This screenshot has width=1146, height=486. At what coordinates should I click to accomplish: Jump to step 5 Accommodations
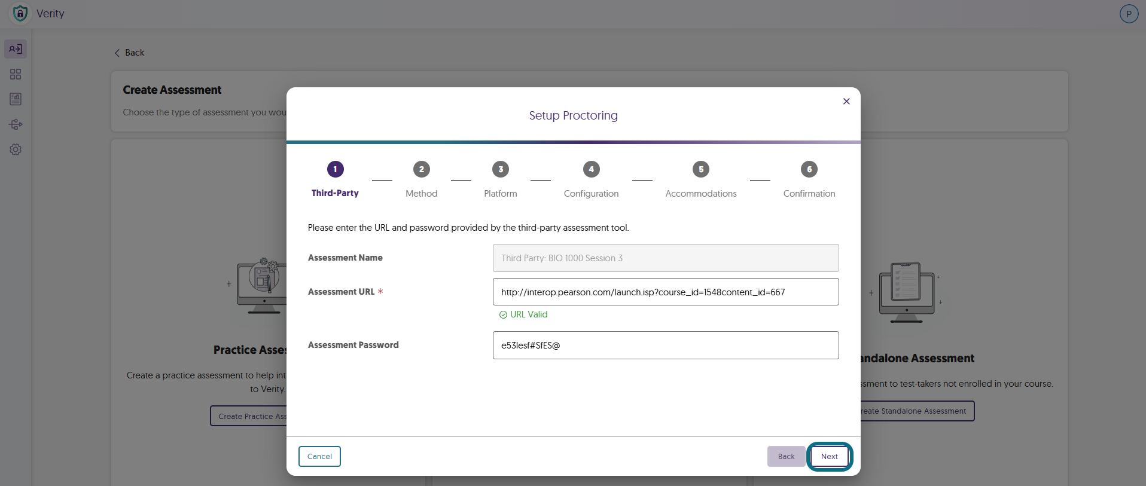701,179
